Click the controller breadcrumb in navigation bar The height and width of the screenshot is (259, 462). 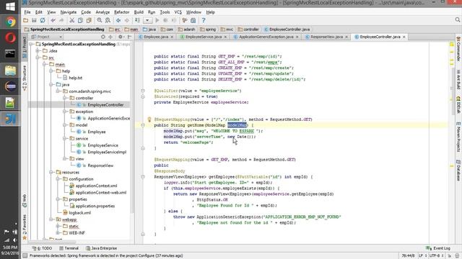pyautogui.click(x=248, y=29)
